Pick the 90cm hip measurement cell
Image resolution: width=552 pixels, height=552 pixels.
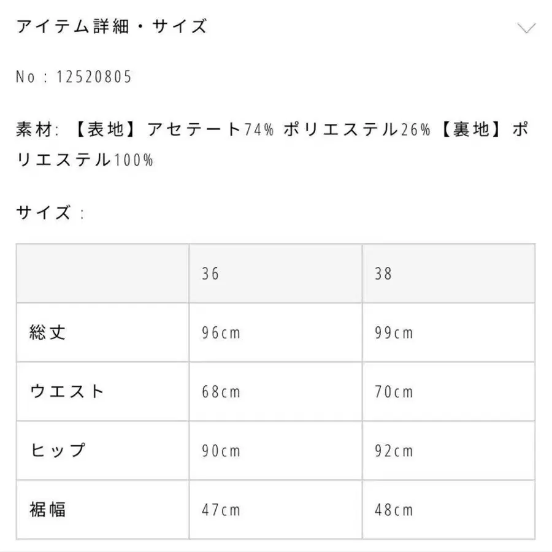pyautogui.click(x=221, y=450)
